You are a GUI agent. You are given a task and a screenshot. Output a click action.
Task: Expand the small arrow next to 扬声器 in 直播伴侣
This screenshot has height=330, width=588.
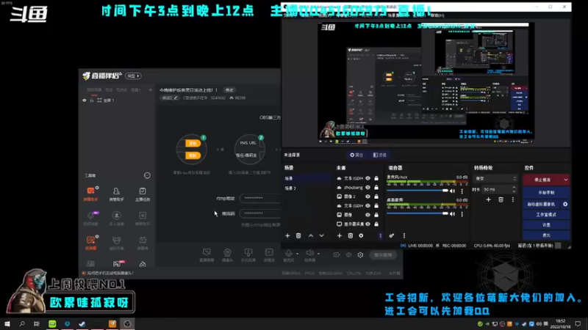click(x=318, y=254)
